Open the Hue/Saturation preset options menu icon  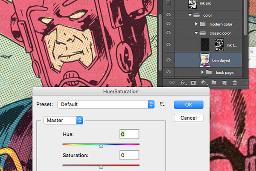(162, 104)
